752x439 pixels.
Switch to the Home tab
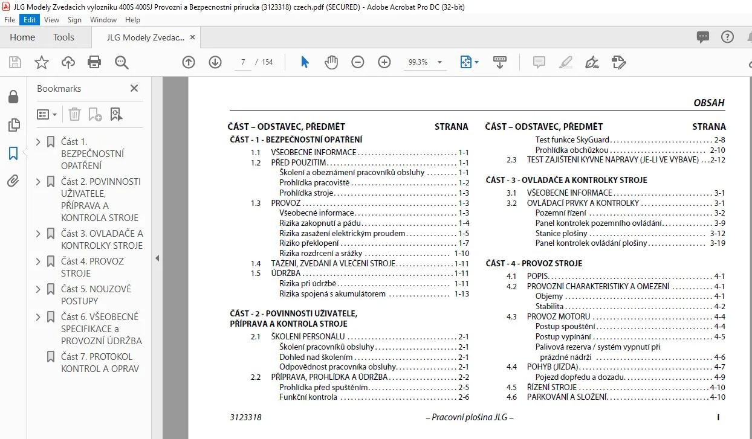(x=22, y=37)
